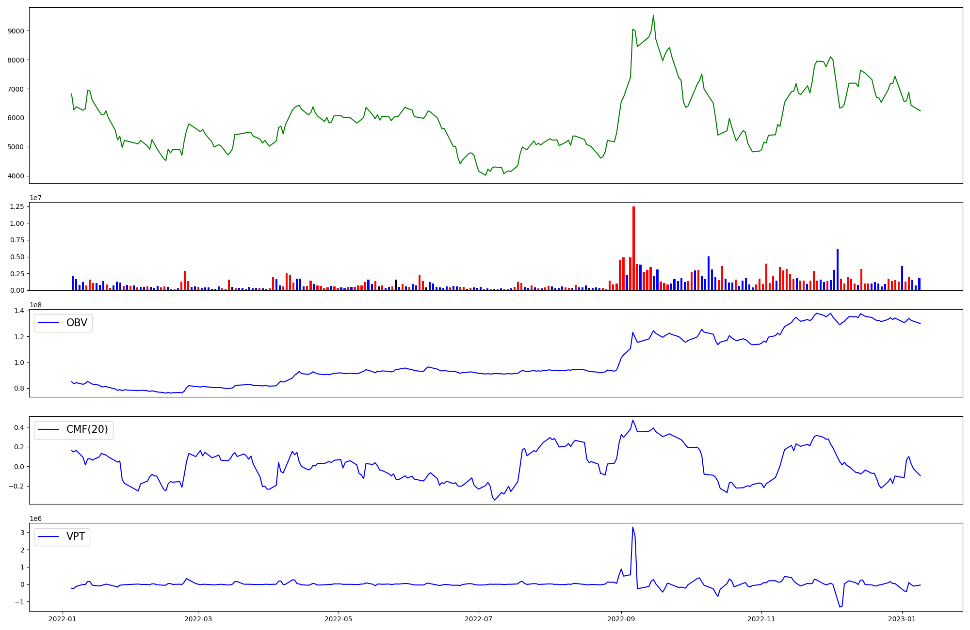Click the 9000 price axis label
Screen dimensions: 970x630
tap(16, 31)
